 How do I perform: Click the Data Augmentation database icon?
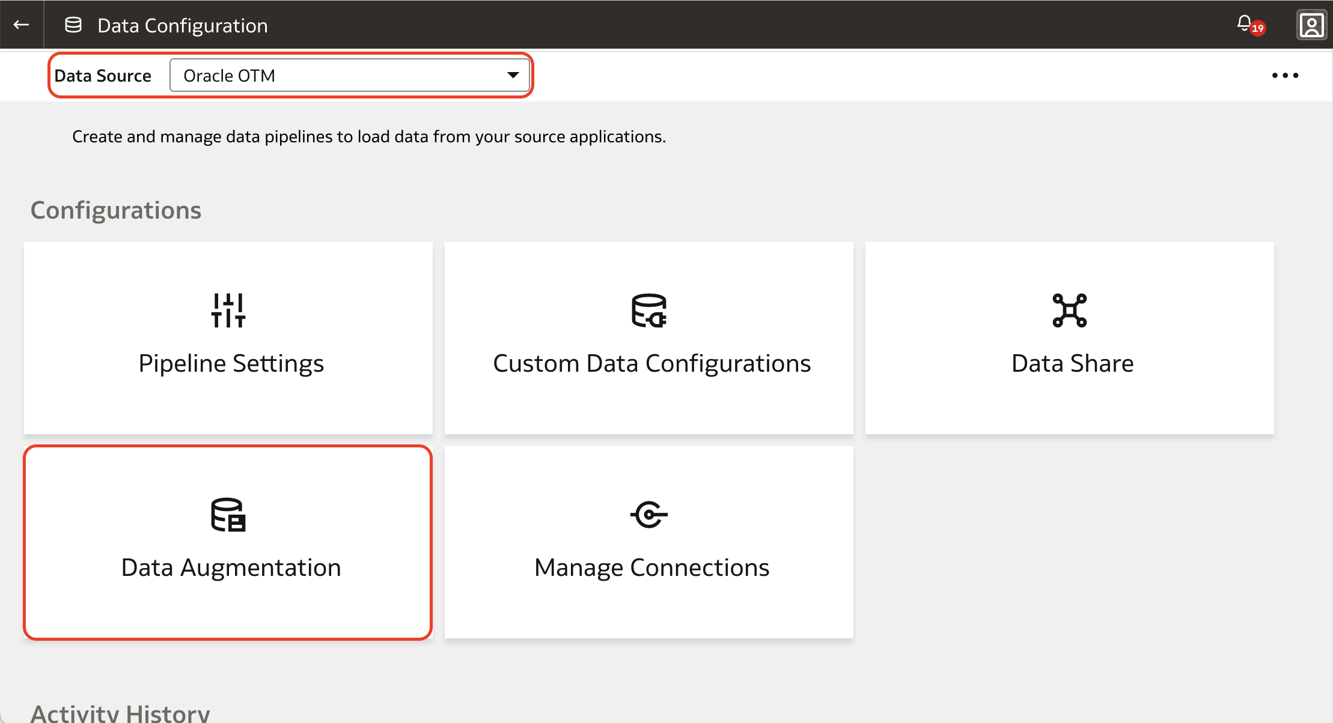[x=228, y=515]
